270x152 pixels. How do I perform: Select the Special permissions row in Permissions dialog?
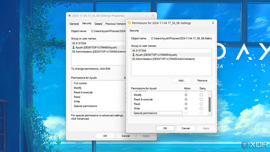[x=157, y=113]
